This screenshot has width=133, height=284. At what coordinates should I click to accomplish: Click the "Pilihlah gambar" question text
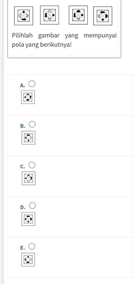tap(36, 36)
